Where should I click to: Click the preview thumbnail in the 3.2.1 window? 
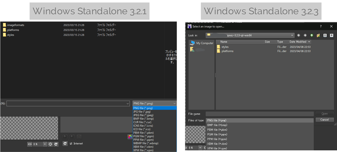point(29,128)
